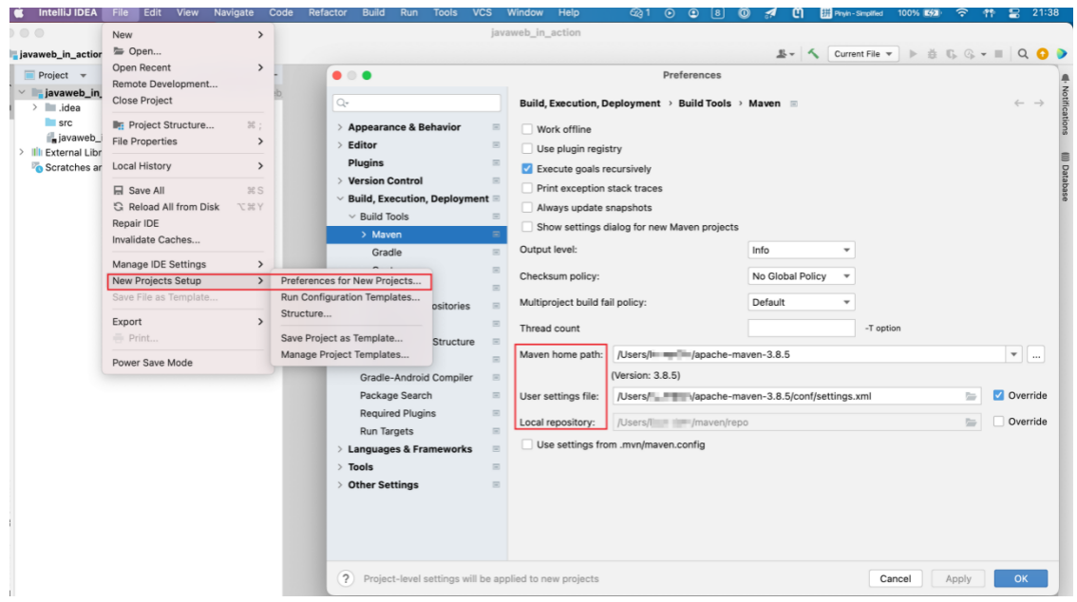Screen dimensions: 1077x602
Task: Uncheck Override for User settings file
Action: pos(999,395)
